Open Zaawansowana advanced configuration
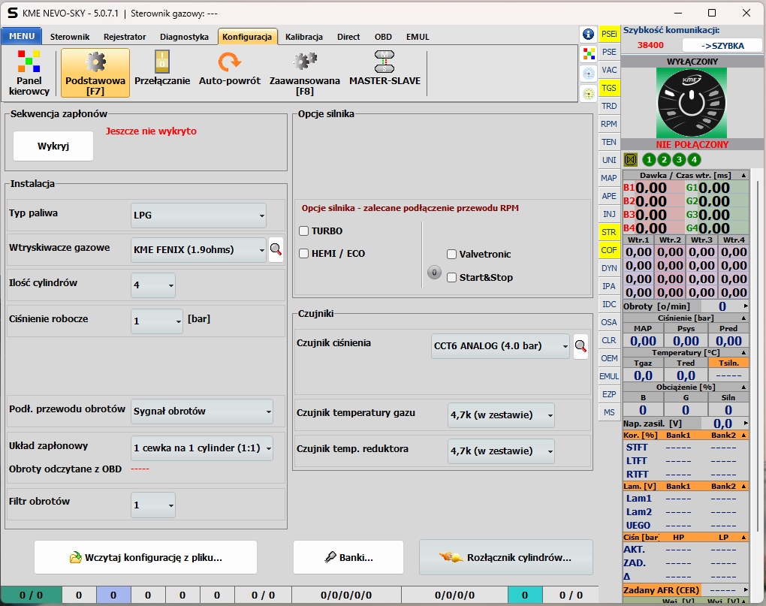This screenshot has height=606, width=766. (x=304, y=73)
